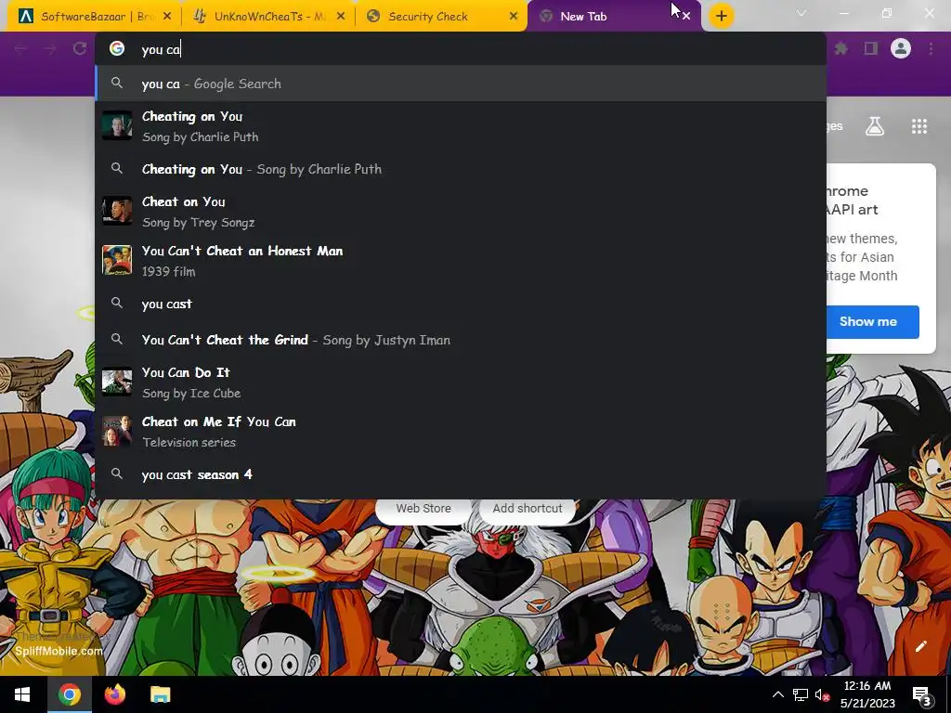The width and height of the screenshot is (951, 713).
Task: Click the Cheat on Me If You Can thumbnail
Action: (x=117, y=431)
